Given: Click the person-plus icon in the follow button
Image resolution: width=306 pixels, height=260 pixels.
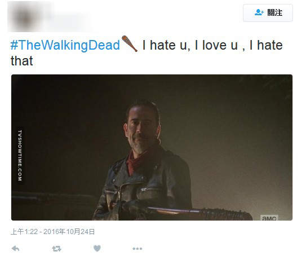Looking at the screenshot, I should (259, 12).
